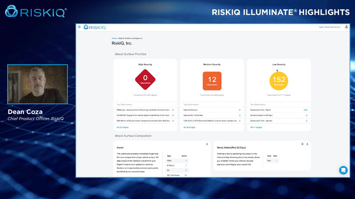Click the RiskIQ, Inc. page title
Viewport: 355px width, 199px height.
coord(122,43)
